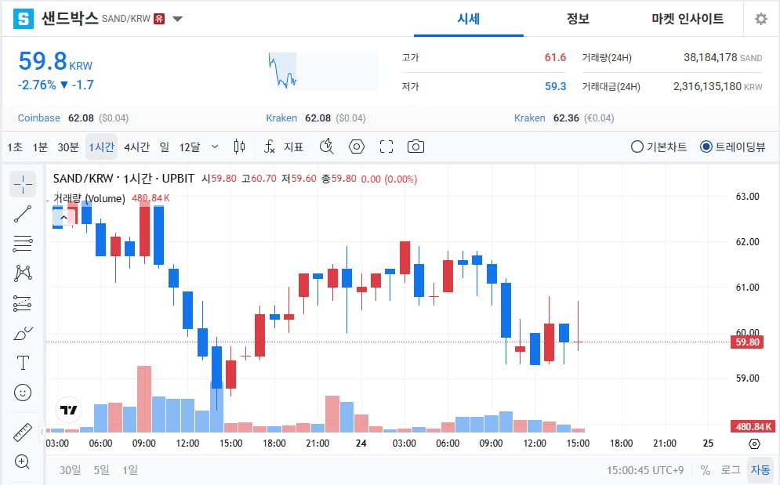The image size is (780, 485).
Task: Select the crosshair cursor tool
Action: [x=23, y=185]
